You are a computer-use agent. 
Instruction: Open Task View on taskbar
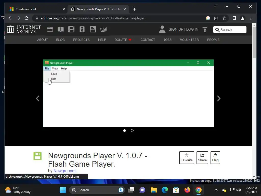point(131,190)
